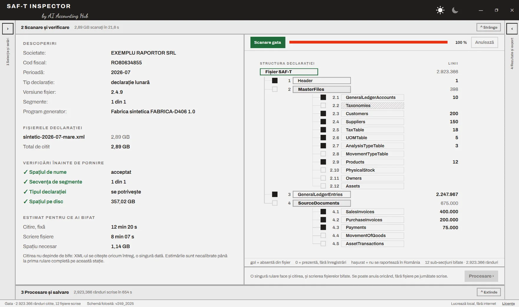Uncheck the Customers checkbox

point(323,114)
